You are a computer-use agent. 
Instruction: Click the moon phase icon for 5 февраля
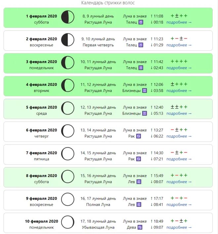coord(67,108)
